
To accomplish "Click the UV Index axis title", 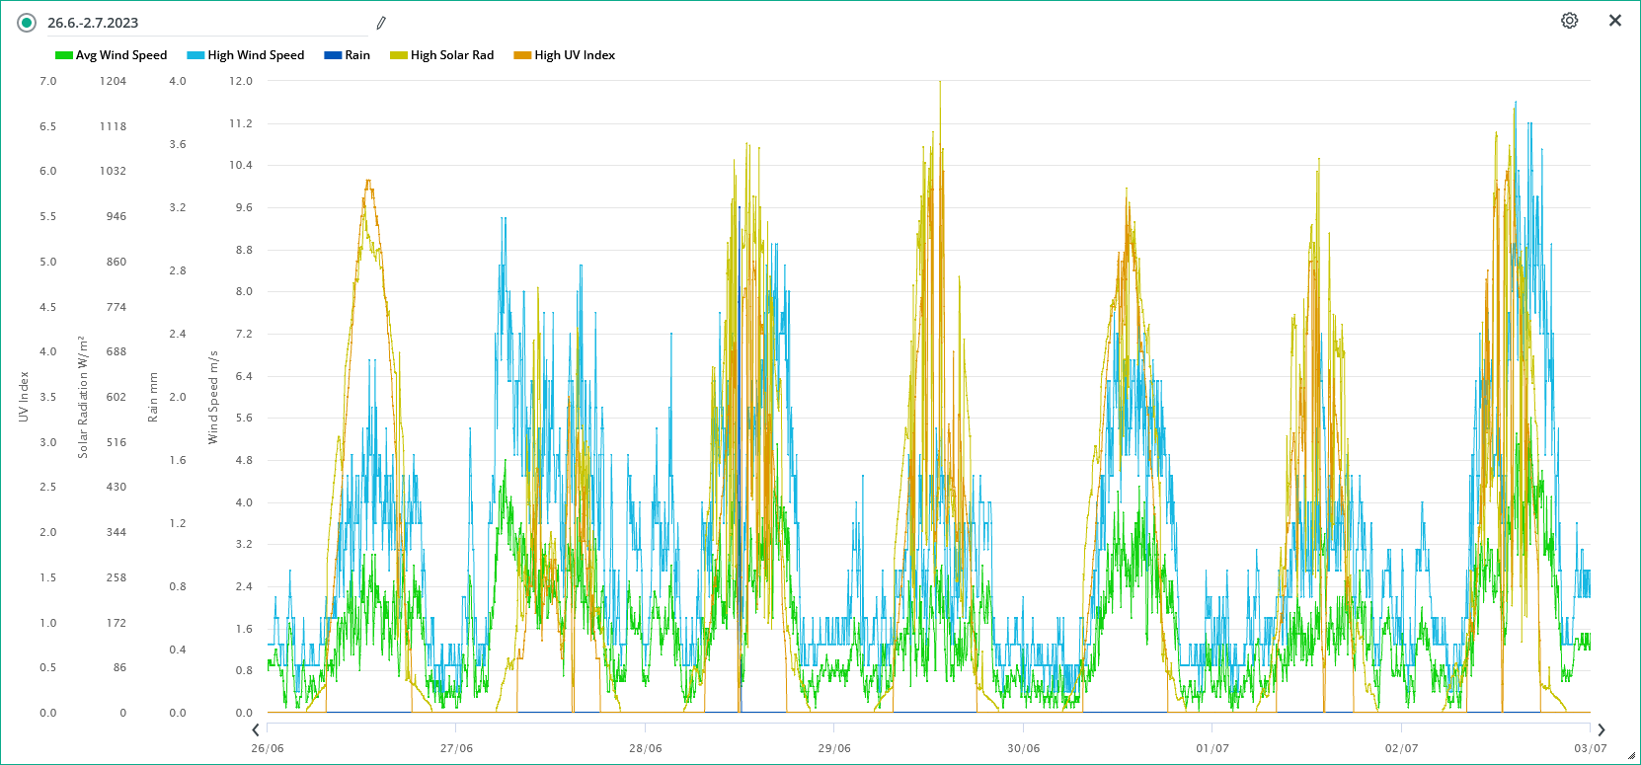I will 24,397.
